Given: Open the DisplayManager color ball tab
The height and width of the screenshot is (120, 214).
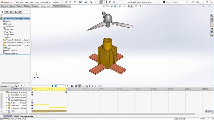Looking at the screenshot, I should click(x=20, y=12).
